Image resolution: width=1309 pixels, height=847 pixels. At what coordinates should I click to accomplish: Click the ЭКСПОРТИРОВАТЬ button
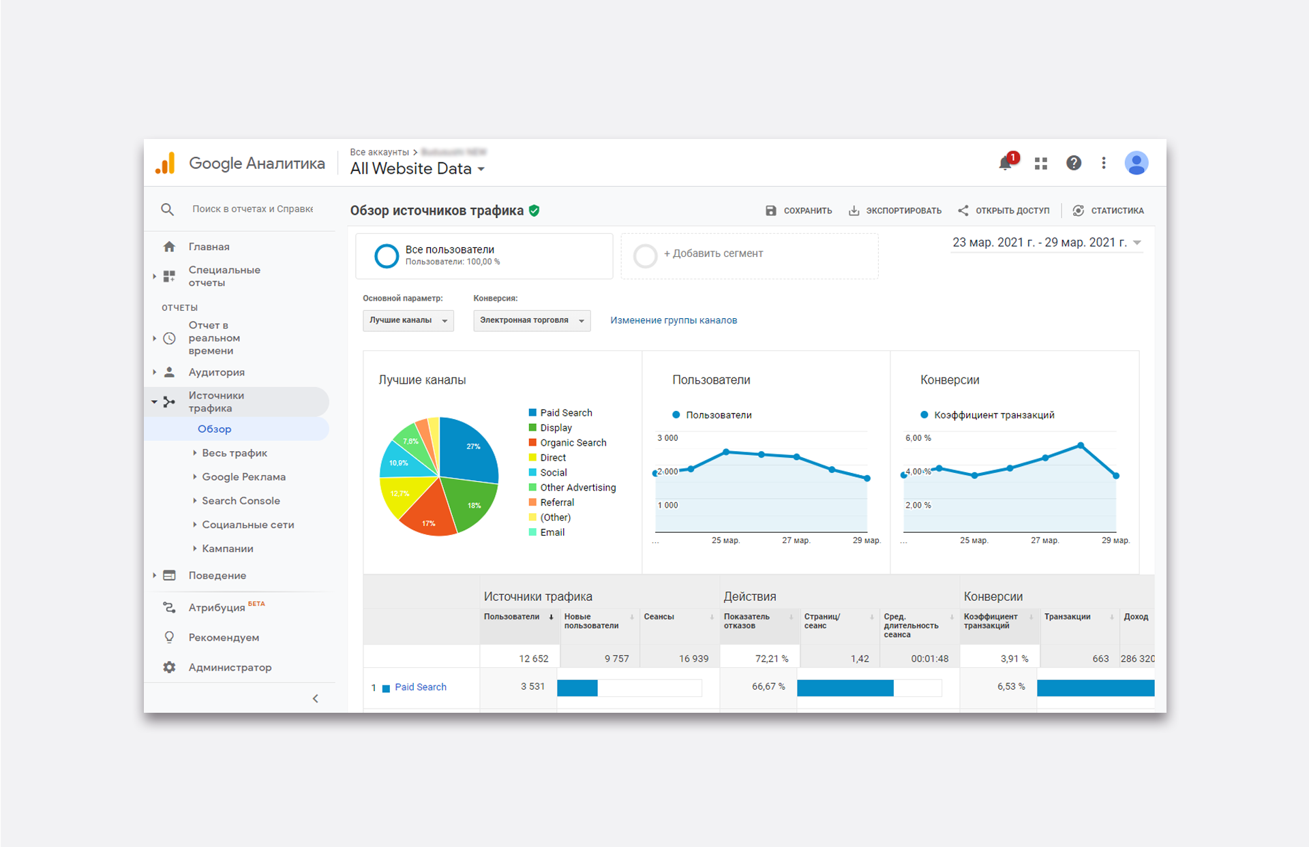pyautogui.click(x=894, y=211)
